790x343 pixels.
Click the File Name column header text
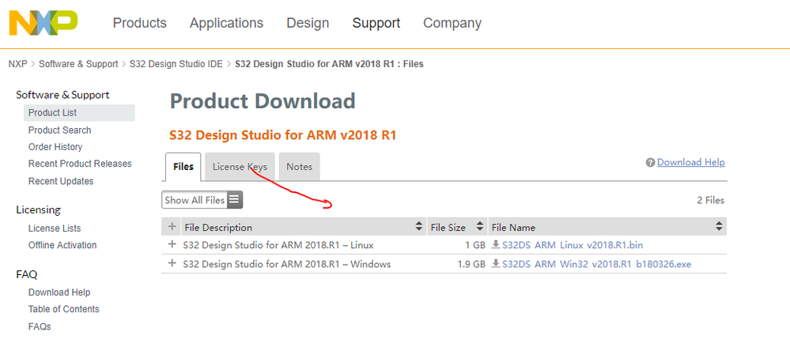coord(513,228)
